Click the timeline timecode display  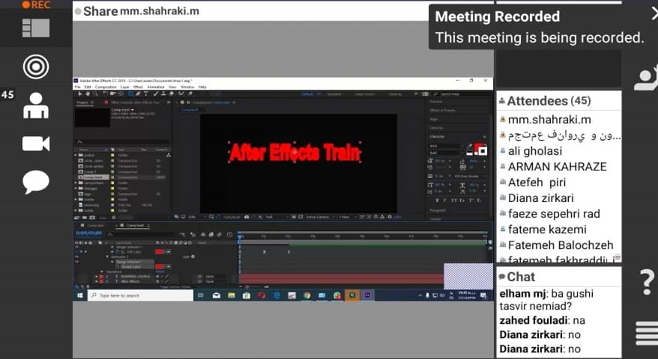[89, 233]
